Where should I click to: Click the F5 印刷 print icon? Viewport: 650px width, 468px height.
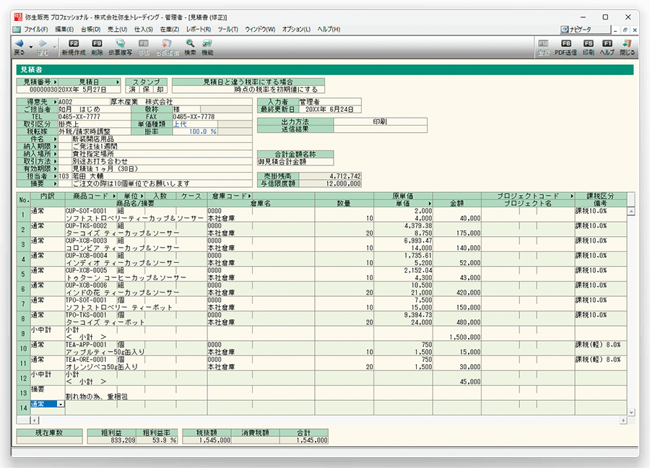[x=588, y=43]
